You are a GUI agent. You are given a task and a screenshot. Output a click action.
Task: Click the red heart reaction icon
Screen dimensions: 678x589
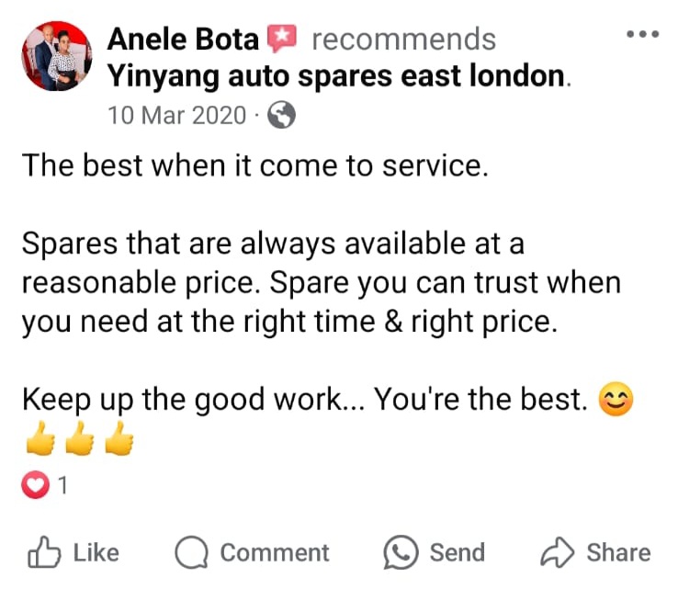pos(35,484)
